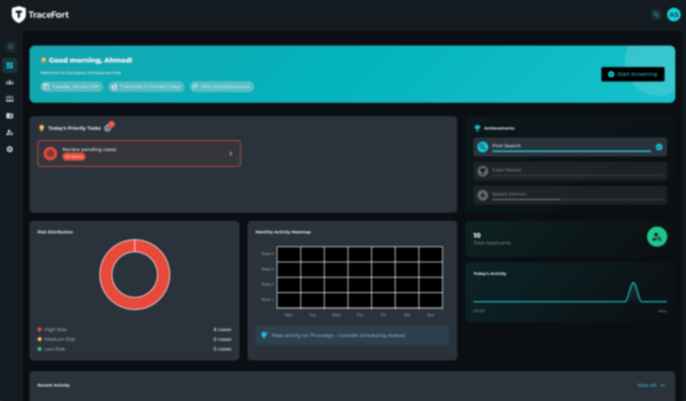The image size is (686, 401).
Task: Open the applicants group sidebar icon
Action: 10,82
